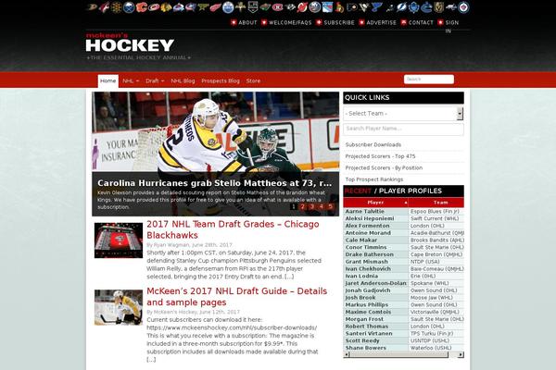Open McKeen's 2017 NHL Draft Guide article
Screen dimensions: 556x370
[236, 296]
